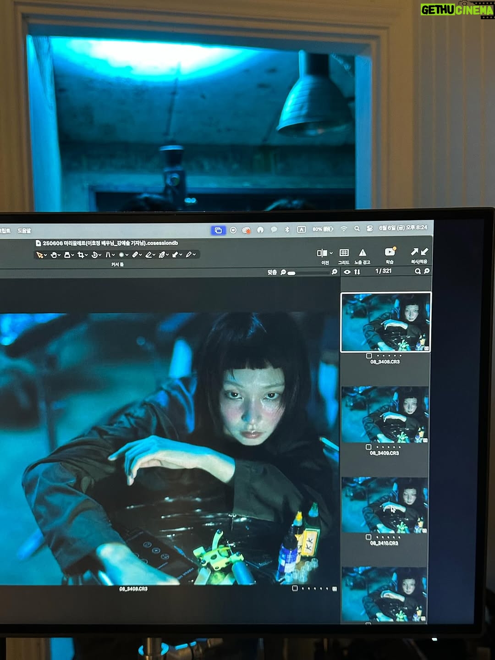The image size is (495, 660).
Task: Expand the dropdown arrow of the before (이전) view
Action: coord(331,253)
